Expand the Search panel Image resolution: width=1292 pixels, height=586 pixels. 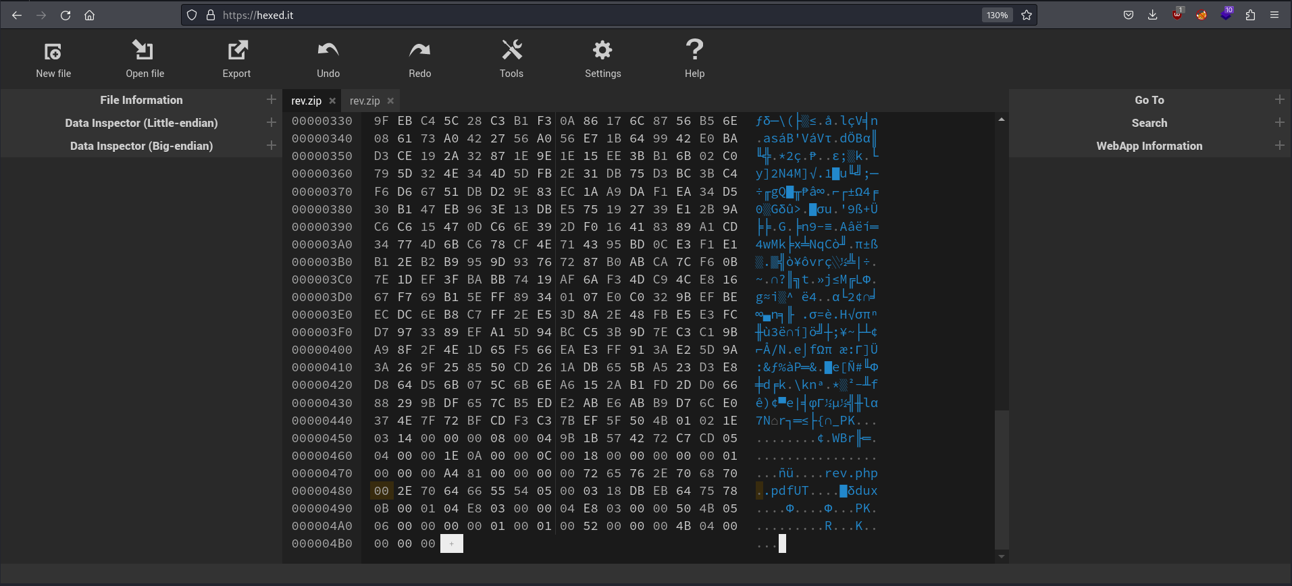point(1280,122)
